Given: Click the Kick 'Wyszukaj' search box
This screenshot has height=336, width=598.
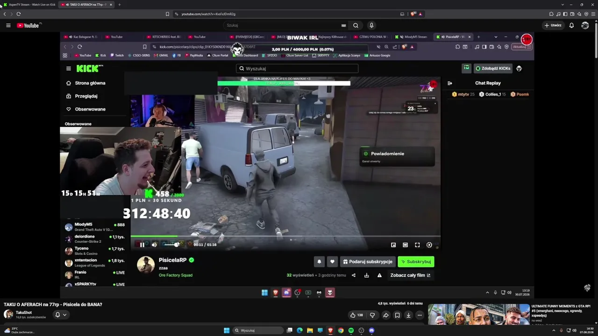Looking at the screenshot, I should pos(297,69).
